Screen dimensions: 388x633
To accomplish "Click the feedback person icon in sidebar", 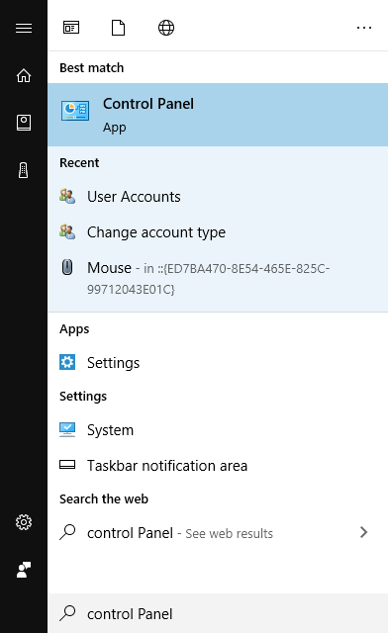I will click(24, 570).
